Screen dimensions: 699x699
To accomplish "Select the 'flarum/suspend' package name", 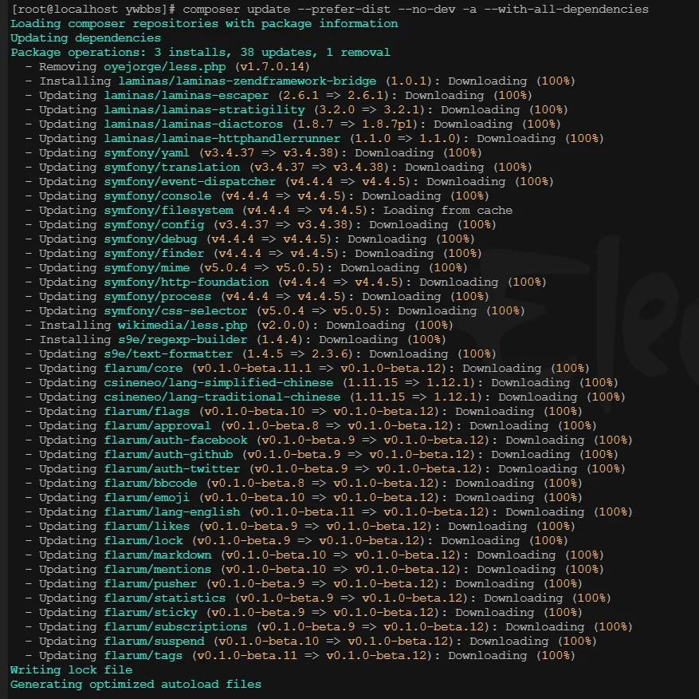I will click(155, 641).
